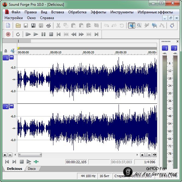
Task: Undo the last action with the Undo icon
Action: coord(106,25)
